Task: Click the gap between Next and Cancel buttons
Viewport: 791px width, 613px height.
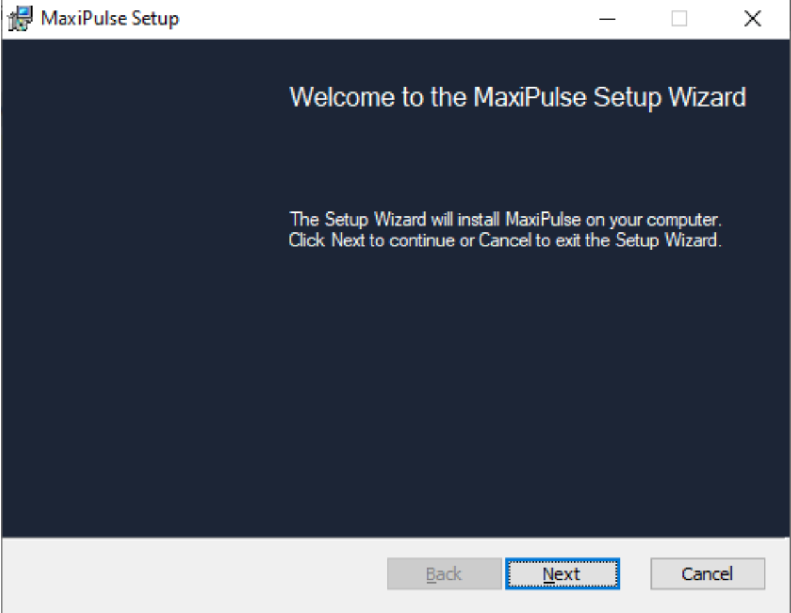Action: 635,574
